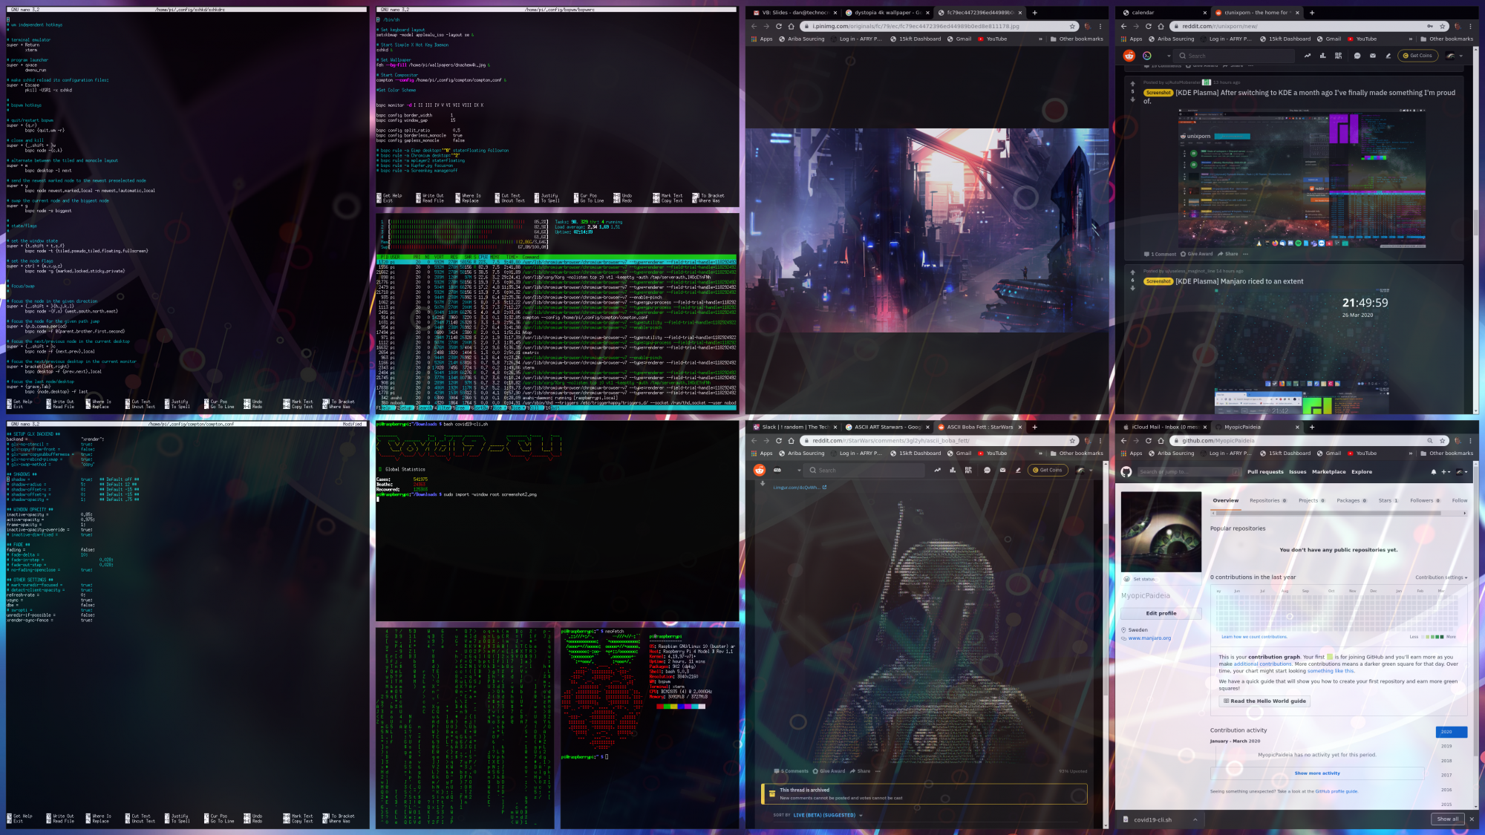The height and width of the screenshot is (835, 1485).
Task: Open GitHub Pull requests nav link
Action: tap(1265, 472)
